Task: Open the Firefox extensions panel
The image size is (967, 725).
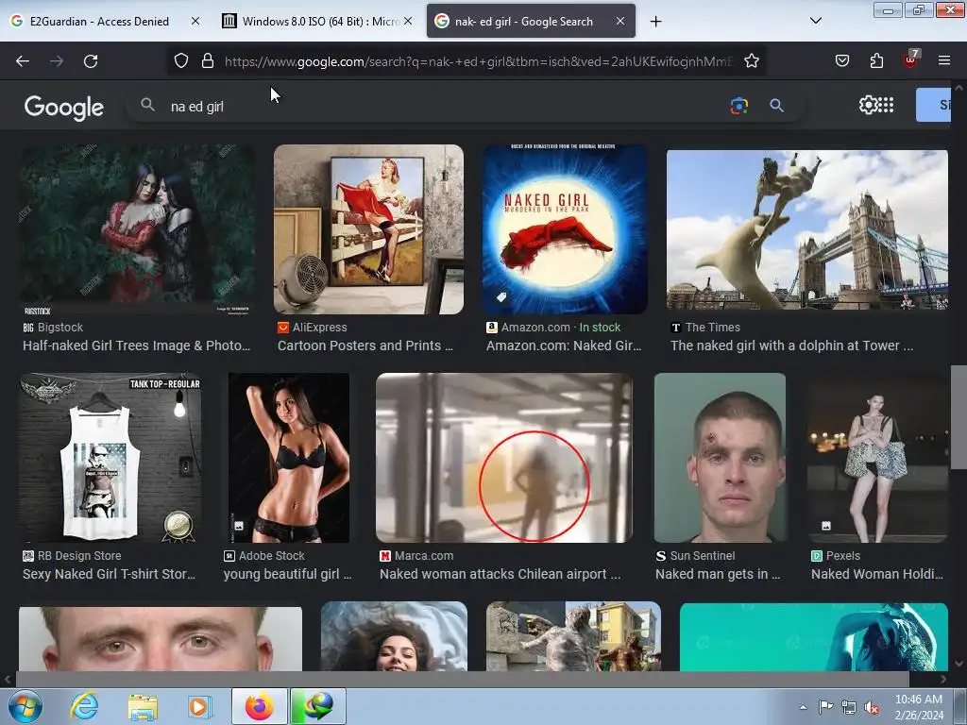Action: (x=876, y=60)
